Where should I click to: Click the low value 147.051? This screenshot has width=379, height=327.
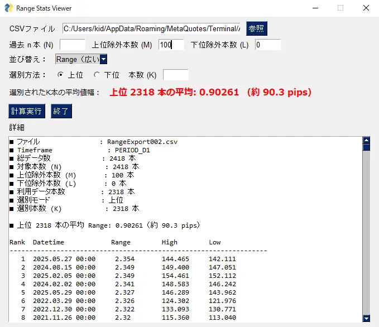tap(222, 267)
